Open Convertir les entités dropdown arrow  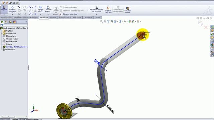(48, 14)
